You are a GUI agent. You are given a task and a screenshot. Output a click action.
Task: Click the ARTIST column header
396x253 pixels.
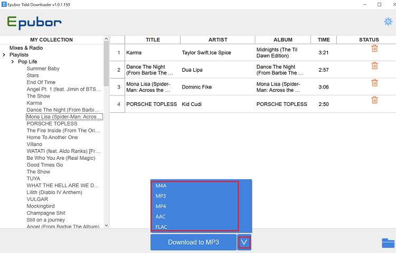(x=218, y=40)
